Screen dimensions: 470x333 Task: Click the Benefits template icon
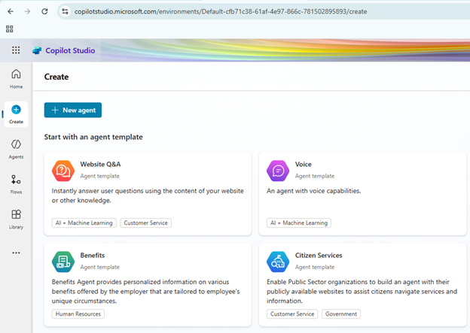click(63, 262)
